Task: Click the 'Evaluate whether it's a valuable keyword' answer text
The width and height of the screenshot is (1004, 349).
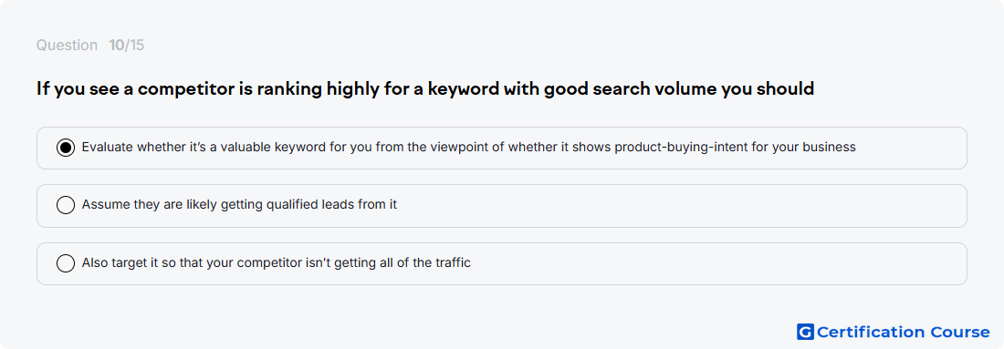Action: [469, 147]
